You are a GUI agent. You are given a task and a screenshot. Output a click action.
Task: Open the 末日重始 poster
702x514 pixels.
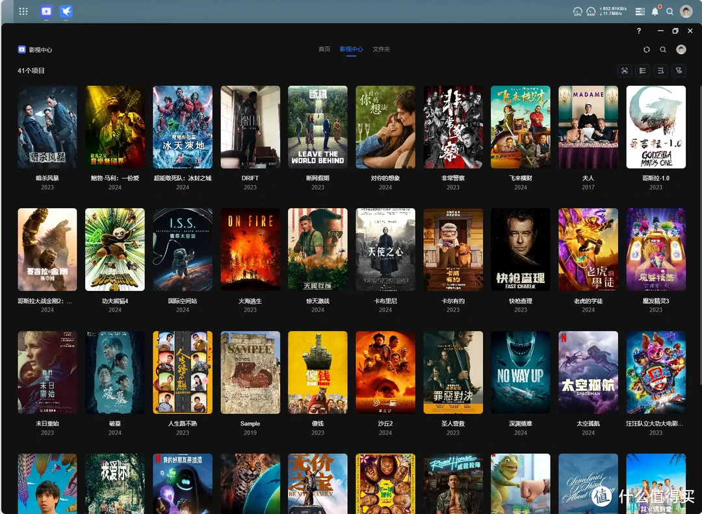coord(47,372)
